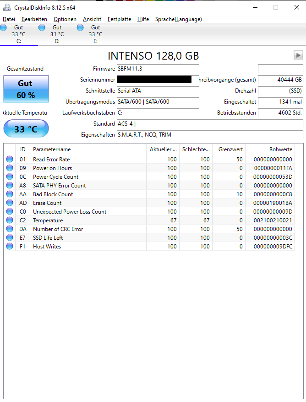This screenshot has width=306, height=402.
Task: Switch to drive C: disk tab
Action: click(x=19, y=34)
